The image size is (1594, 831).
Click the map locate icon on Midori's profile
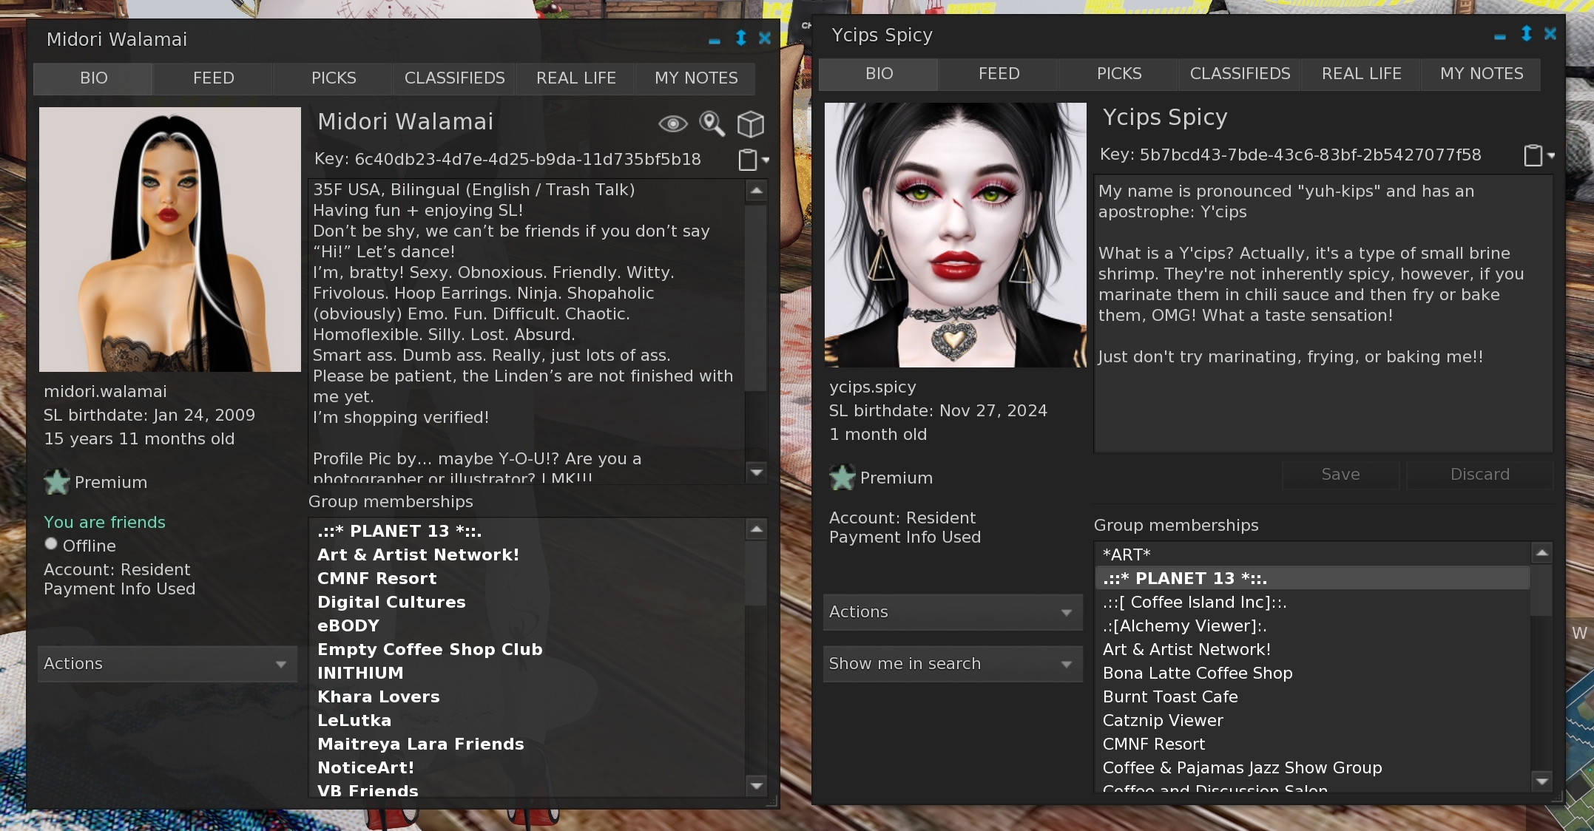click(712, 125)
